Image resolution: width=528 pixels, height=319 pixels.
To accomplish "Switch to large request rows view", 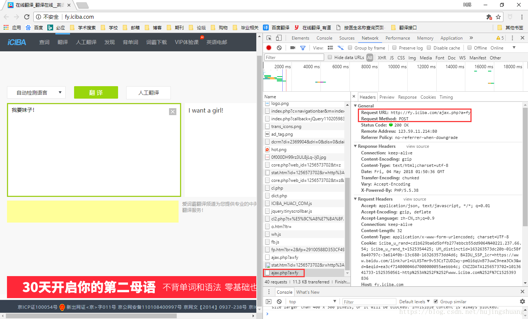I will point(330,48).
